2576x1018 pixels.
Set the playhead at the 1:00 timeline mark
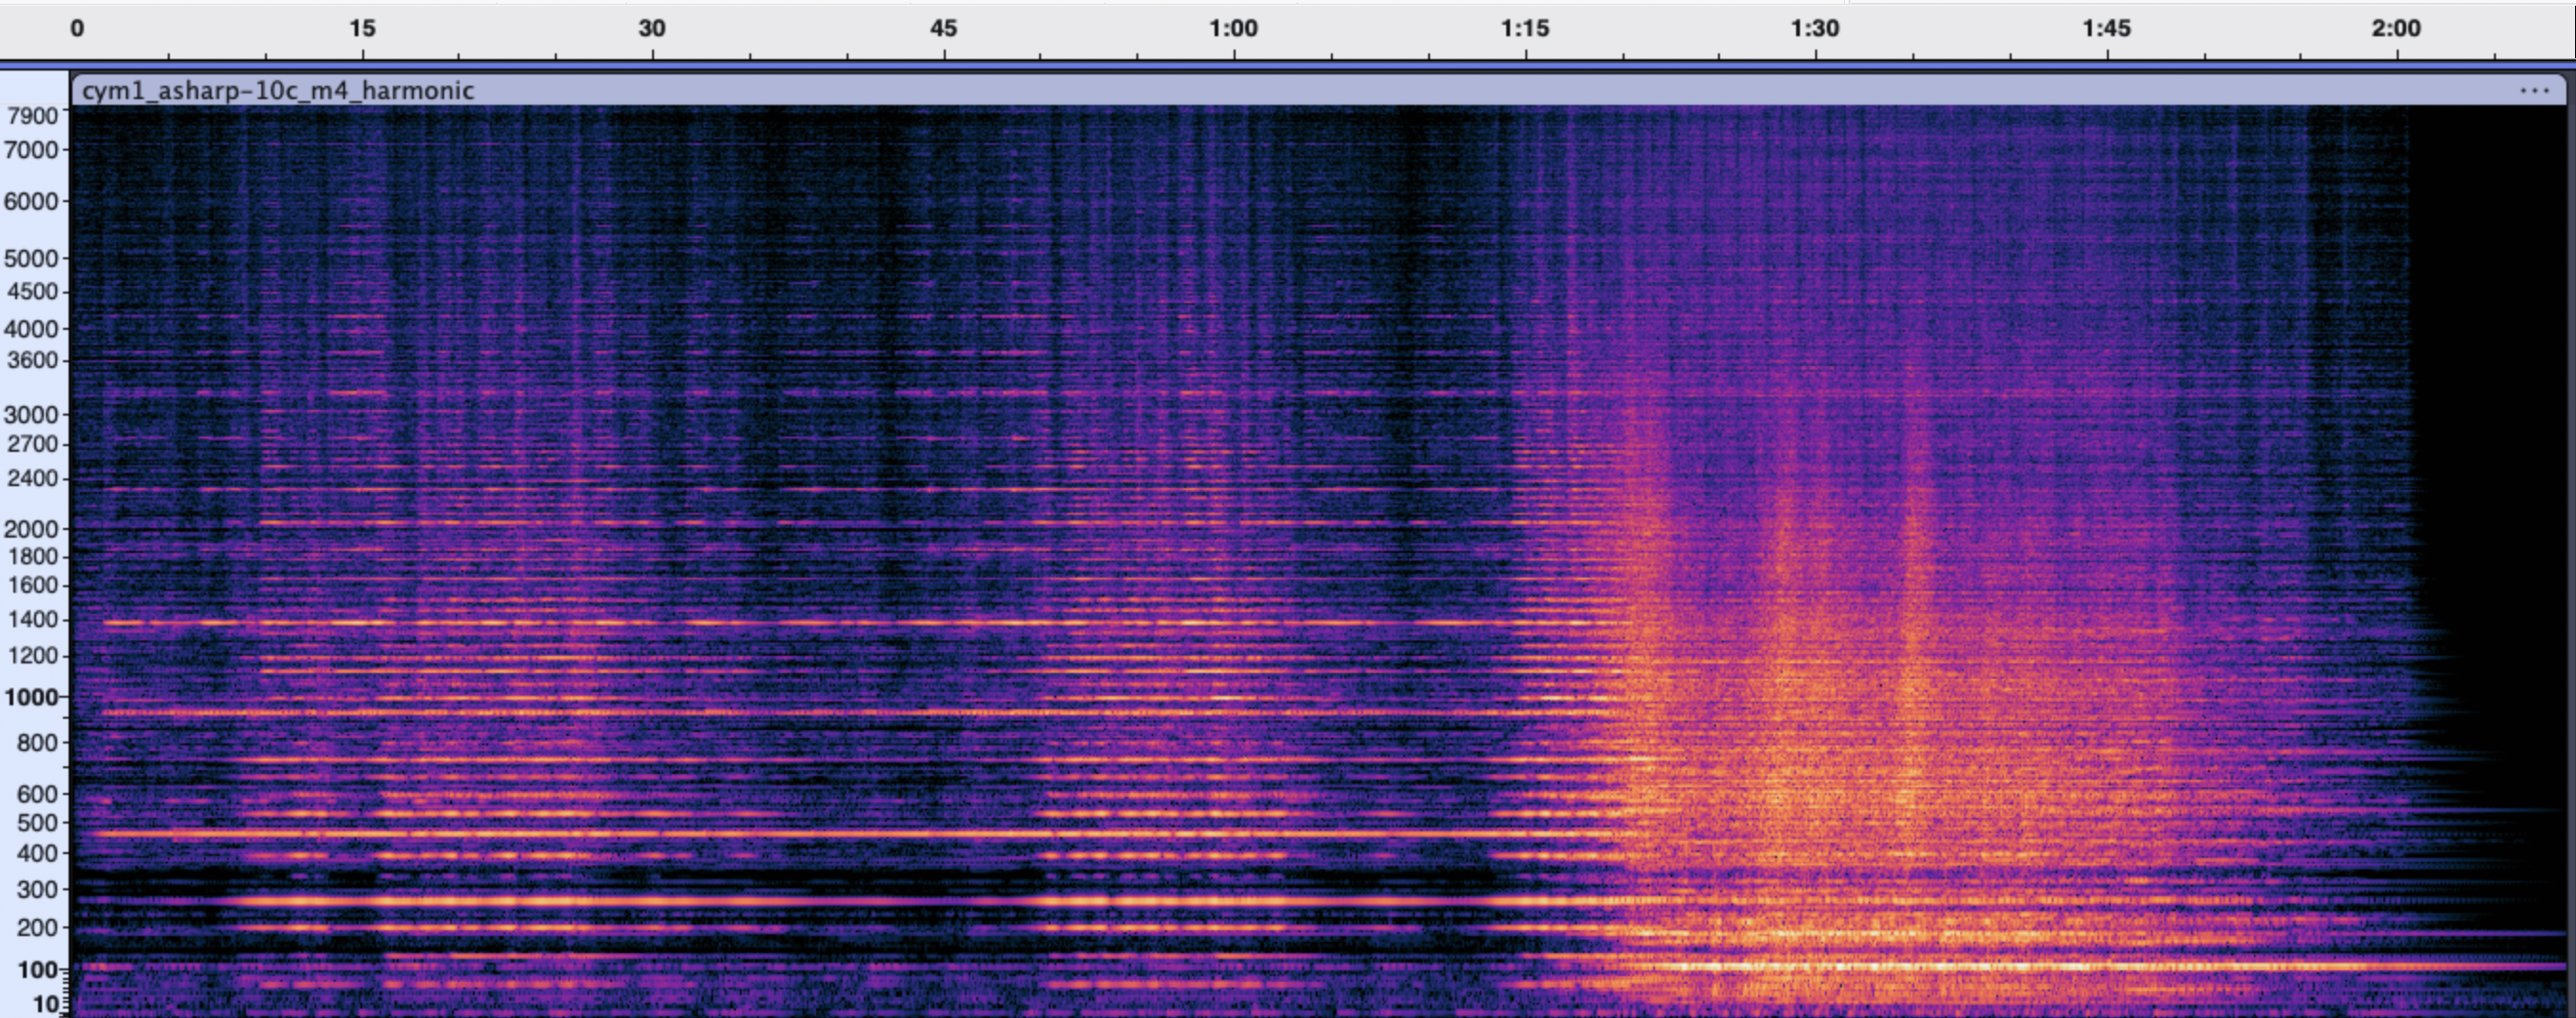click(1233, 28)
